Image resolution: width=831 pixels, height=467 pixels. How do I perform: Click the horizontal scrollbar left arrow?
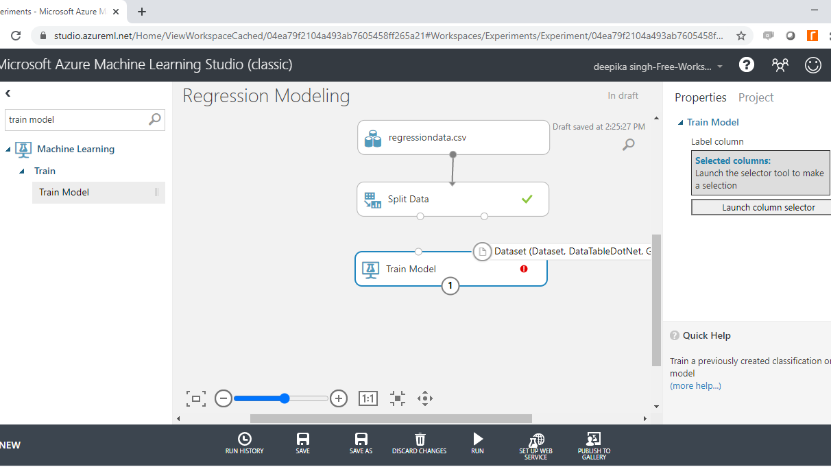(179, 418)
